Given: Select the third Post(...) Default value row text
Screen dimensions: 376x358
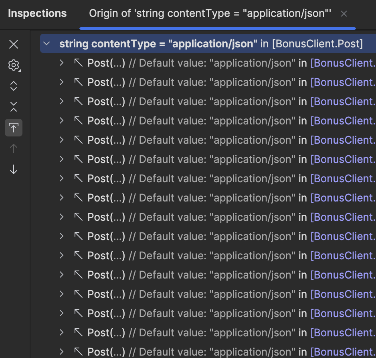Looking at the screenshot, I should [x=192, y=102].
